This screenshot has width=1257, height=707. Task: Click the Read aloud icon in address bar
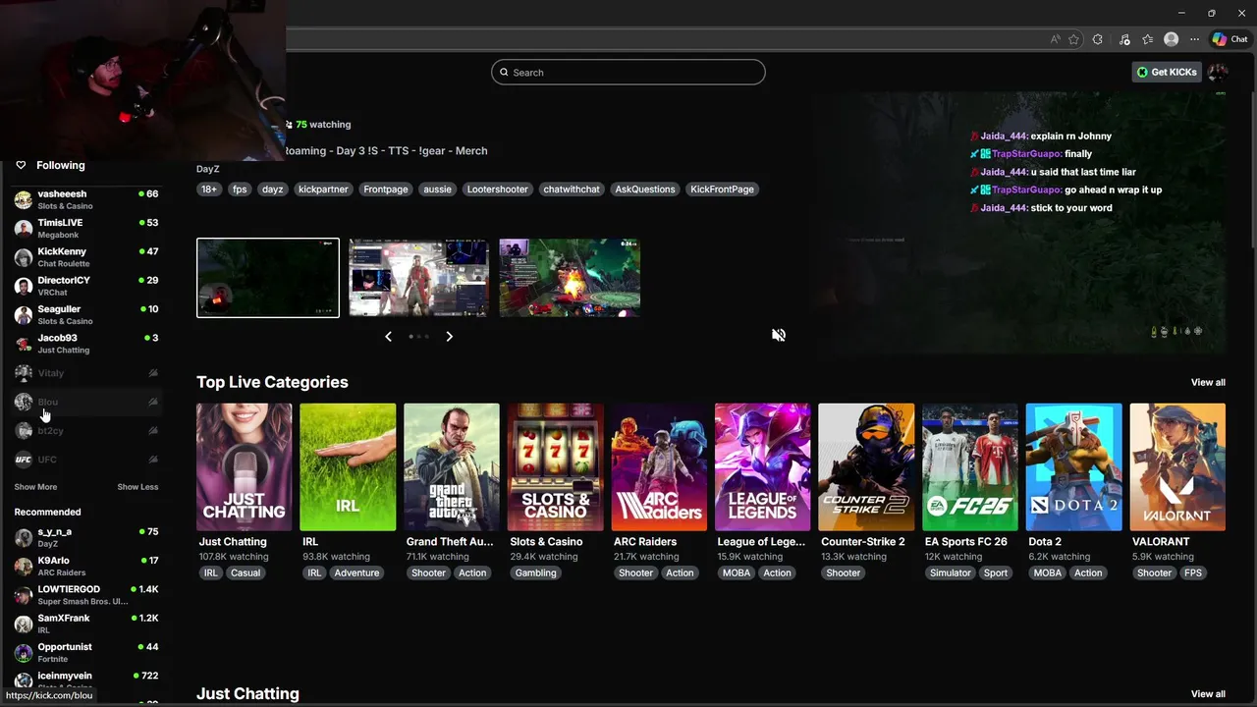click(1056, 39)
